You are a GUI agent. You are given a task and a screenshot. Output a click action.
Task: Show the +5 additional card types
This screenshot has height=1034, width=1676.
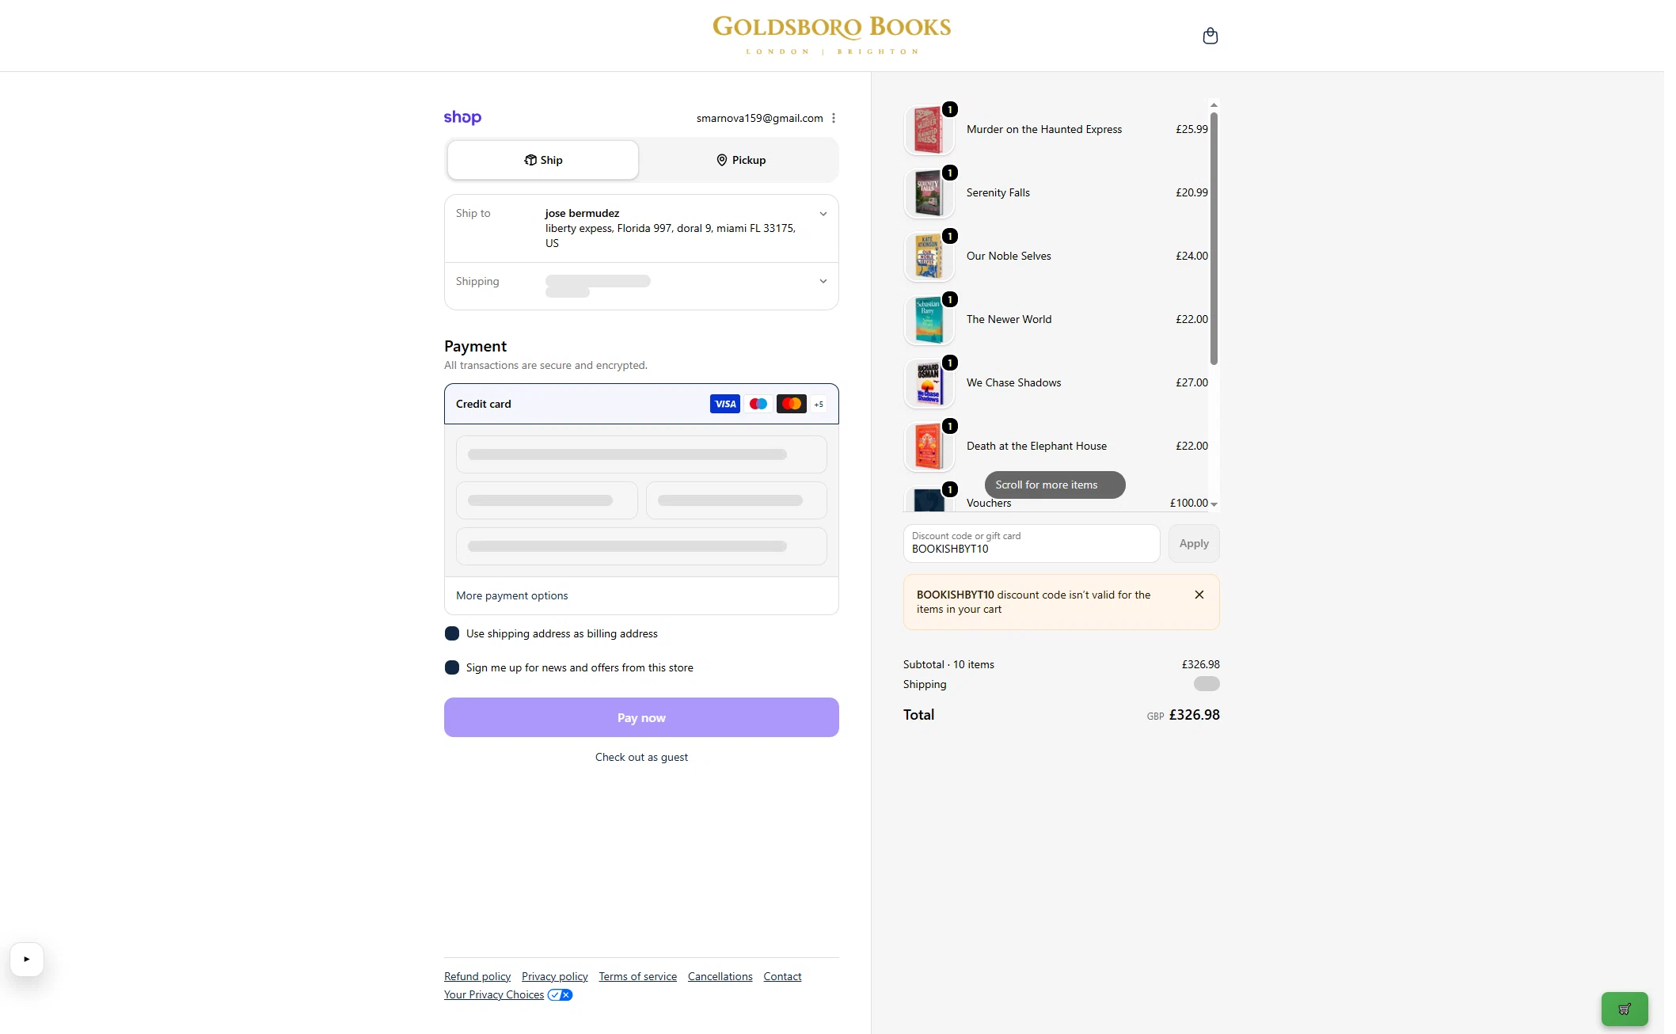(x=819, y=404)
